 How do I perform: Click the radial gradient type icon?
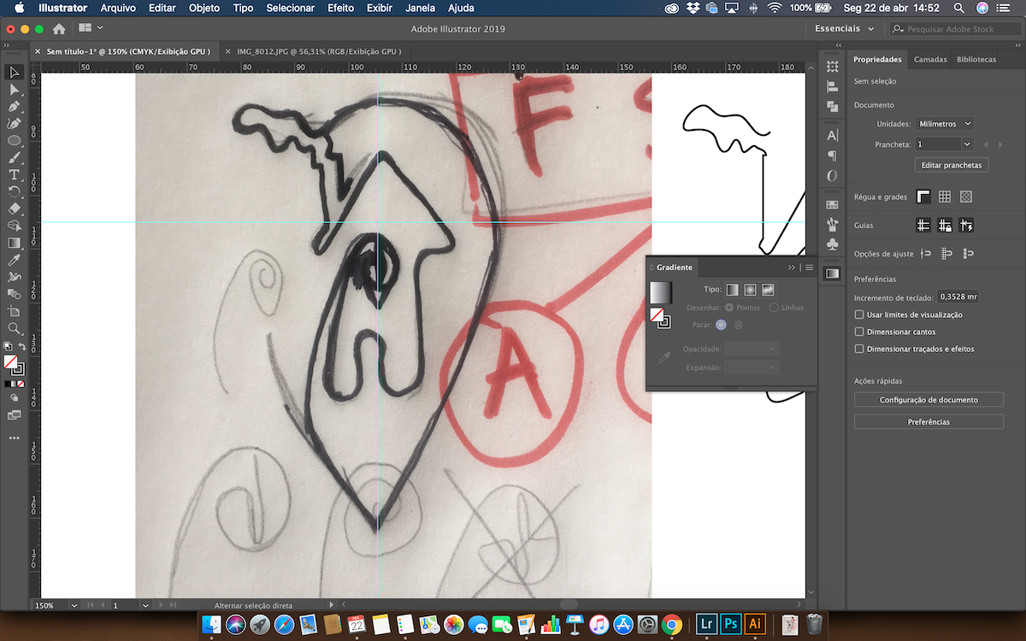pos(750,290)
